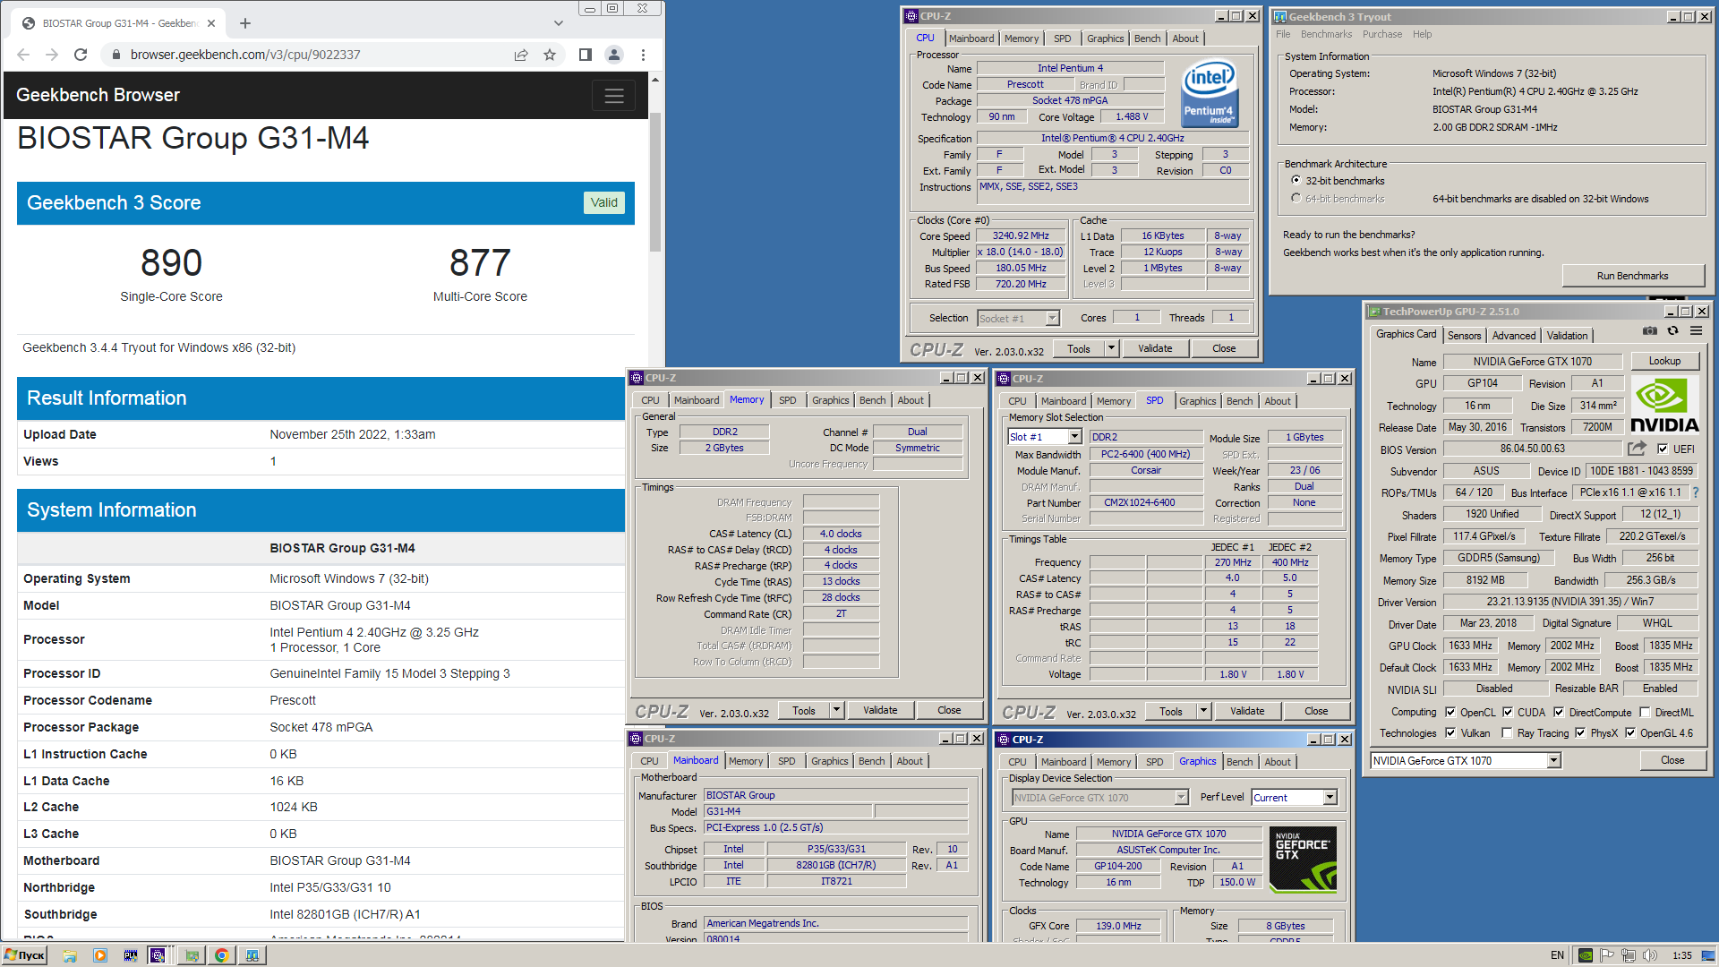The height and width of the screenshot is (967, 1719).
Task: Select 64-bit benchmarks radio button
Action: pyautogui.click(x=1296, y=199)
